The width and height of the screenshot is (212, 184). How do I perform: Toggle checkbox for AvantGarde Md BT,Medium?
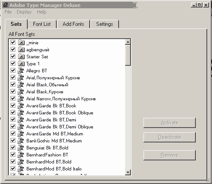tap(13, 134)
